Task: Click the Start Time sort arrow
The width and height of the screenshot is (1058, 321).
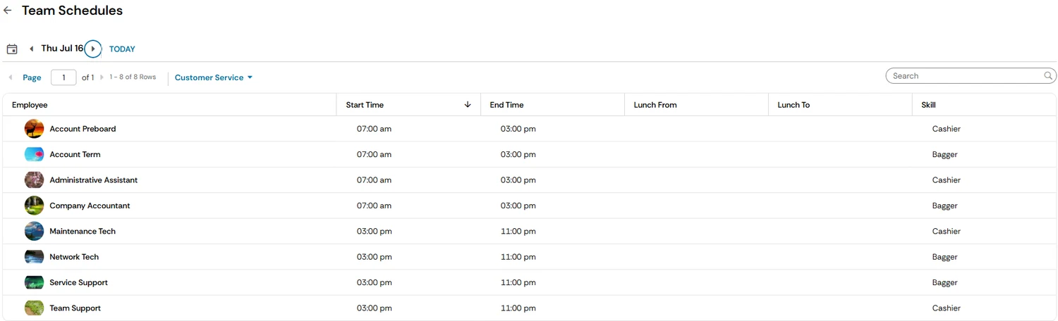Action: pyautogui.click(x=468, y=105)
